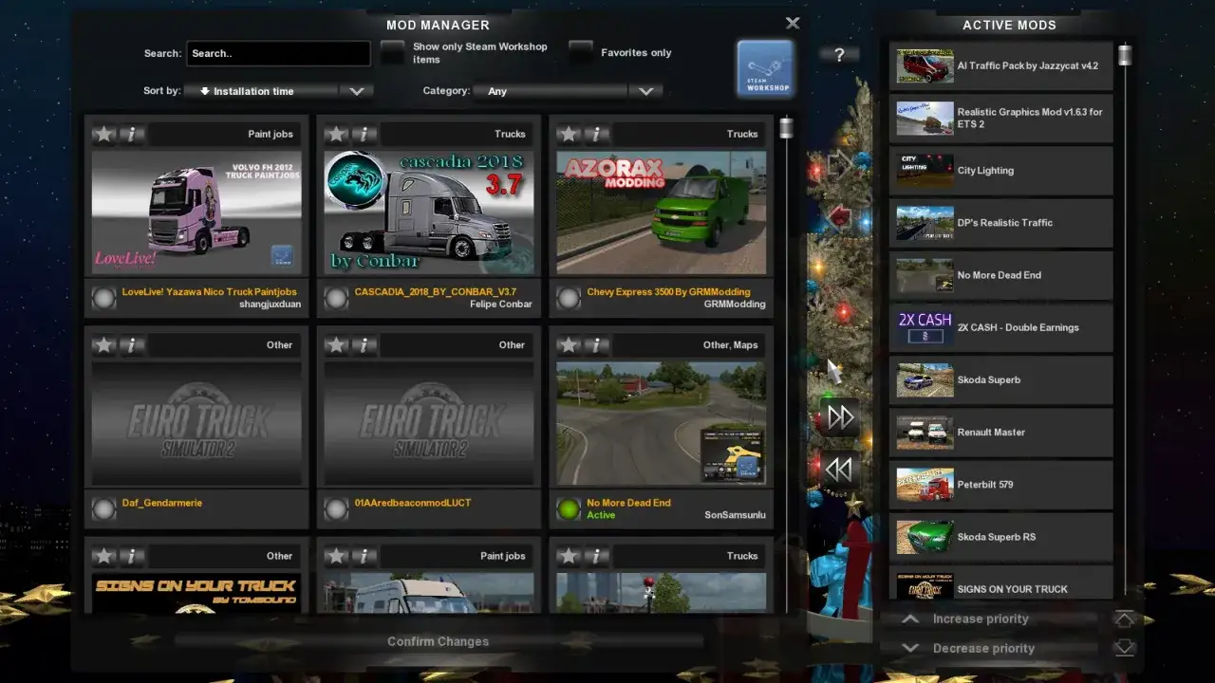Move mod to top priority icon
Image resolution: width=1215 pixels, height=683 pixels.
pyautogui.click(x=1125, y=618)
